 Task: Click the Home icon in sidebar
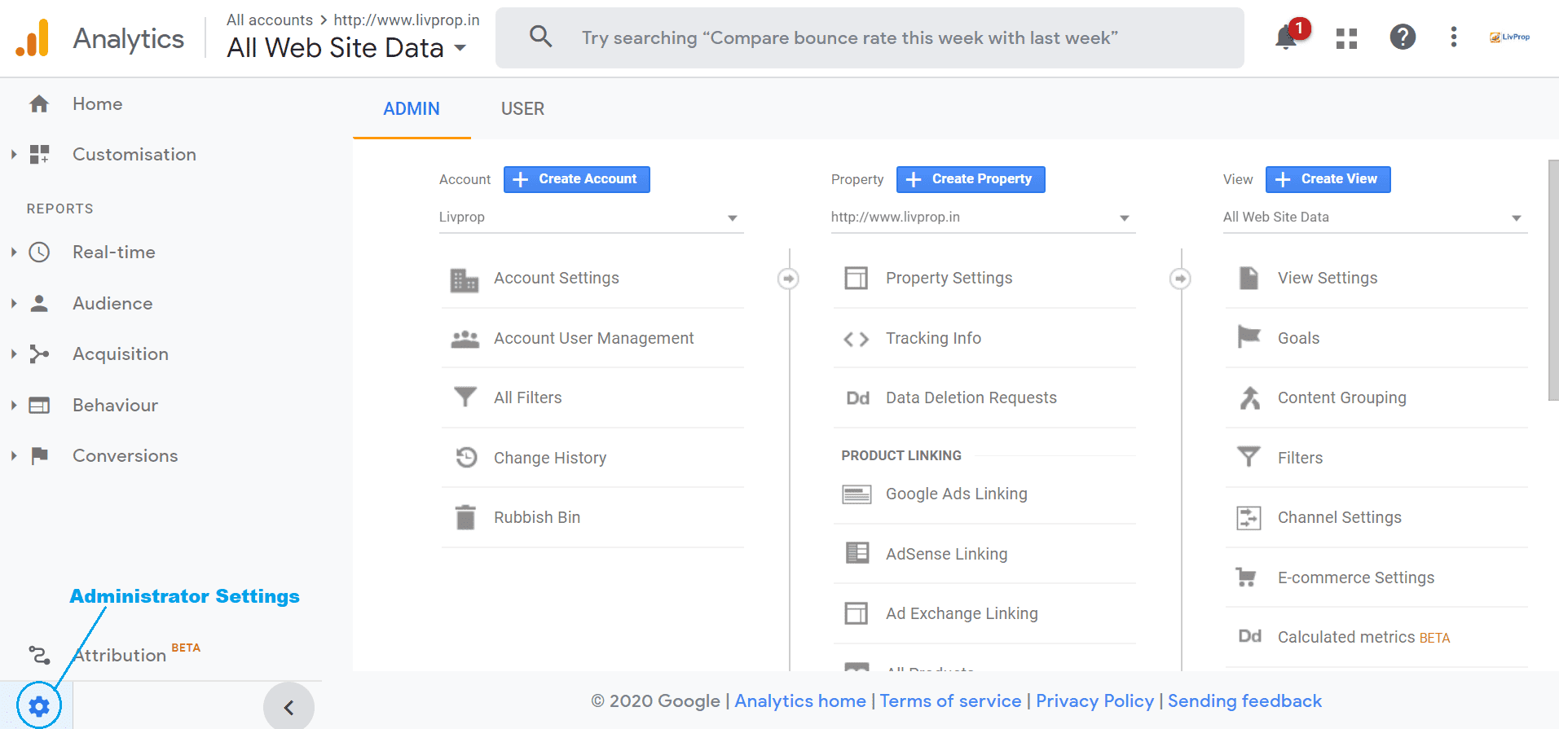click(x=39, y=104)
